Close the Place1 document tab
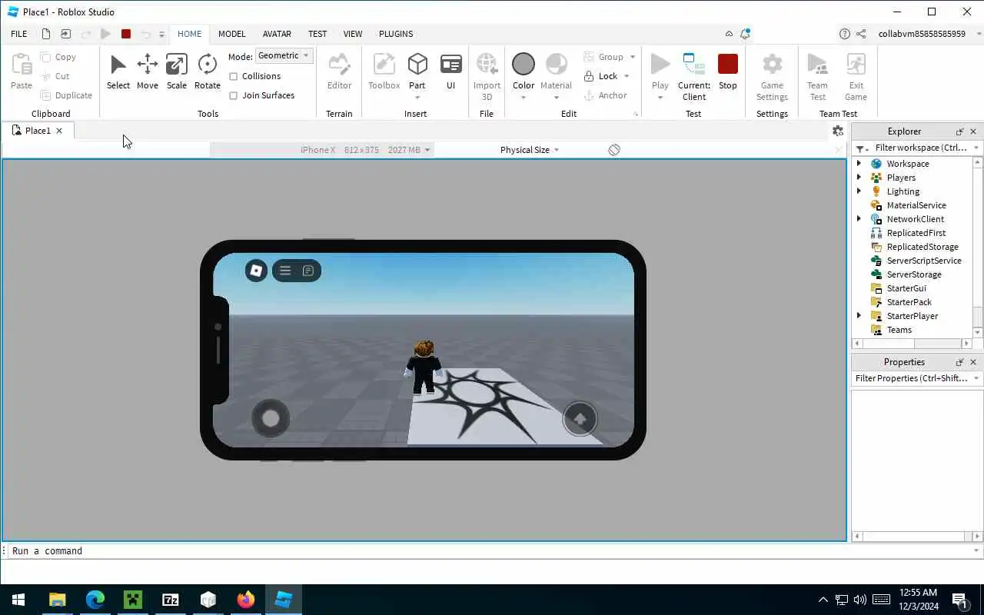 tap(58, 131)
